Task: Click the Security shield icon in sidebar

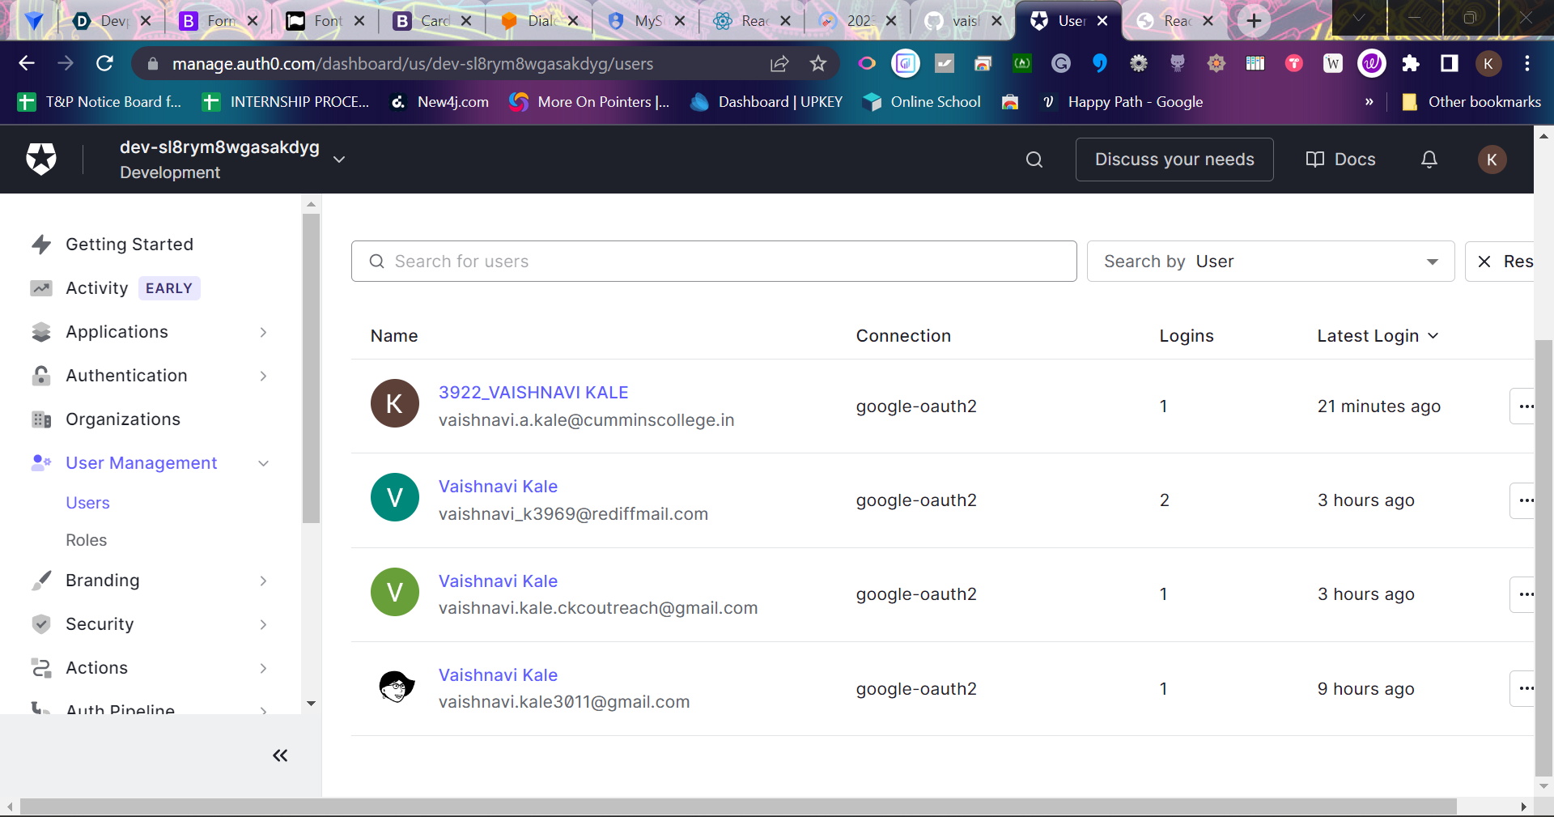Action: point(41,624)
